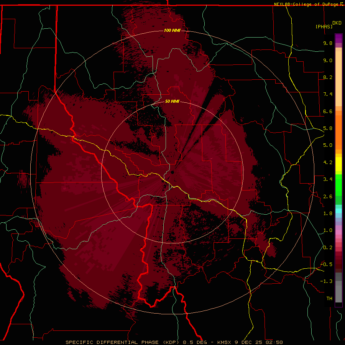Select the 8.2 value on color scale
345x345 pixels.
[328, 77]
